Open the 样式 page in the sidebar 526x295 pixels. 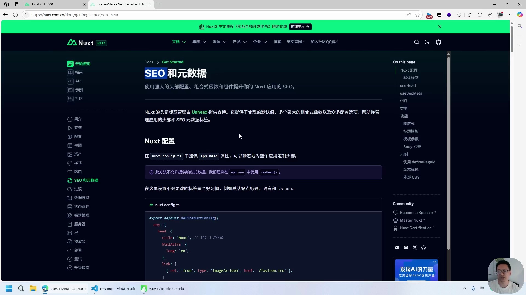75,163
